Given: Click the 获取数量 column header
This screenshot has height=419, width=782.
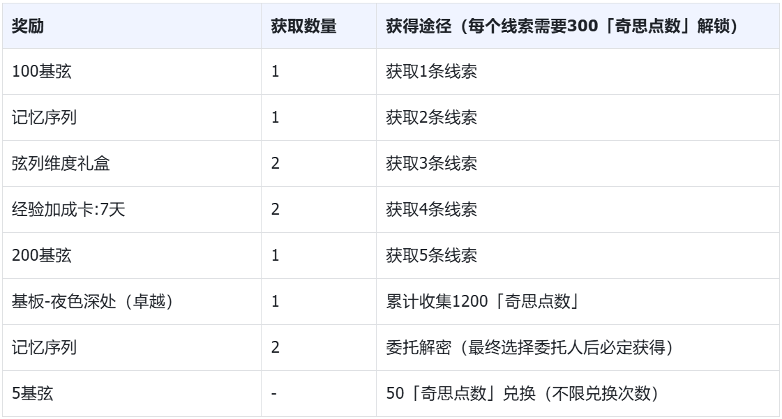Looking at the screenshot, I should coord(319,26).
